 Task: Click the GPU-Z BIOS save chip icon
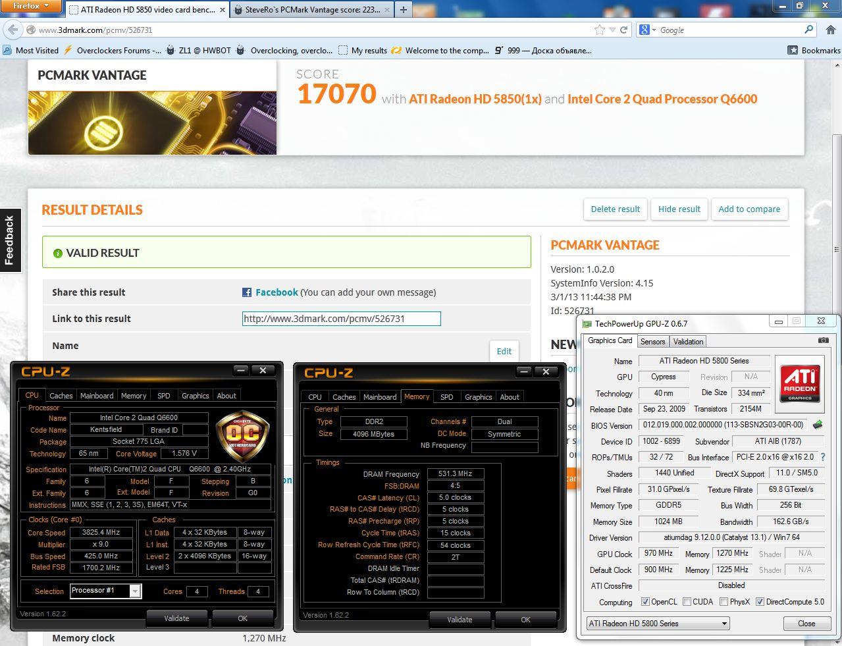click(x=818, y=425)
